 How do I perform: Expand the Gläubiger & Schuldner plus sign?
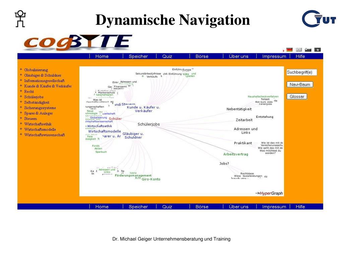[x=21, y=75]
